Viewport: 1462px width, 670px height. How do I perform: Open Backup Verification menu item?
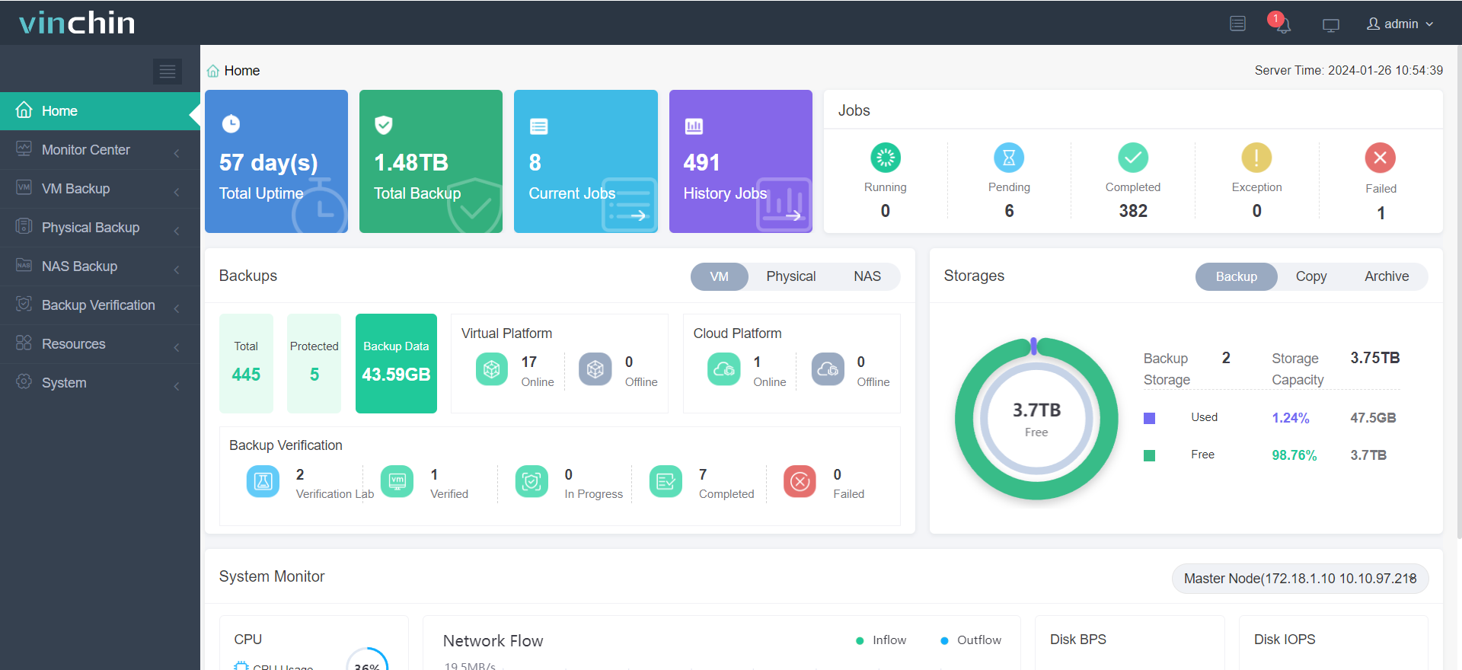100,305
